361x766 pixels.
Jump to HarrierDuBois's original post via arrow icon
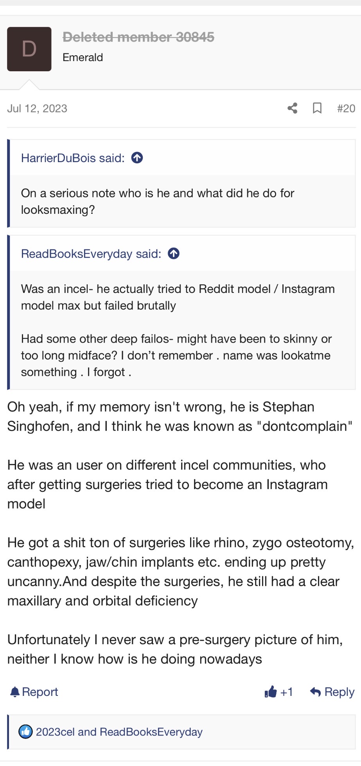[x=137, y=158]
